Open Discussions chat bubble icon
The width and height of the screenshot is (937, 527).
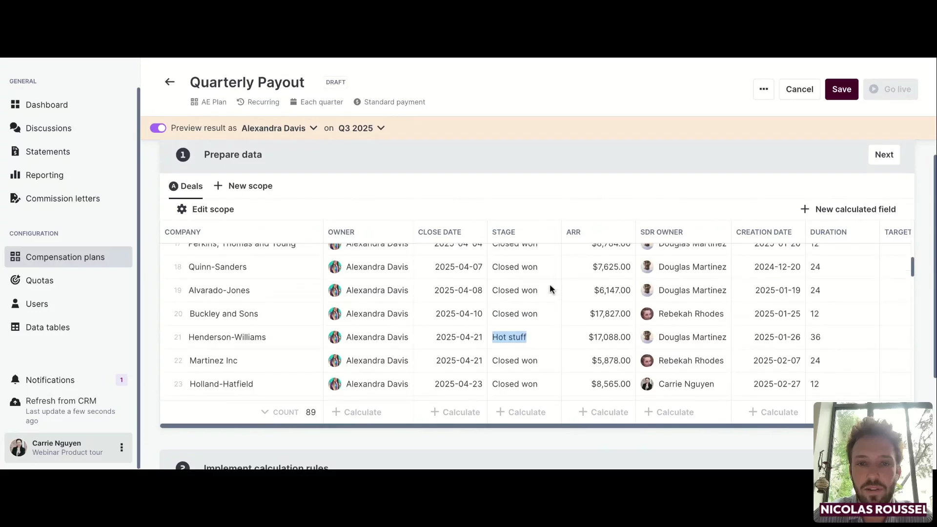point(15,128)
